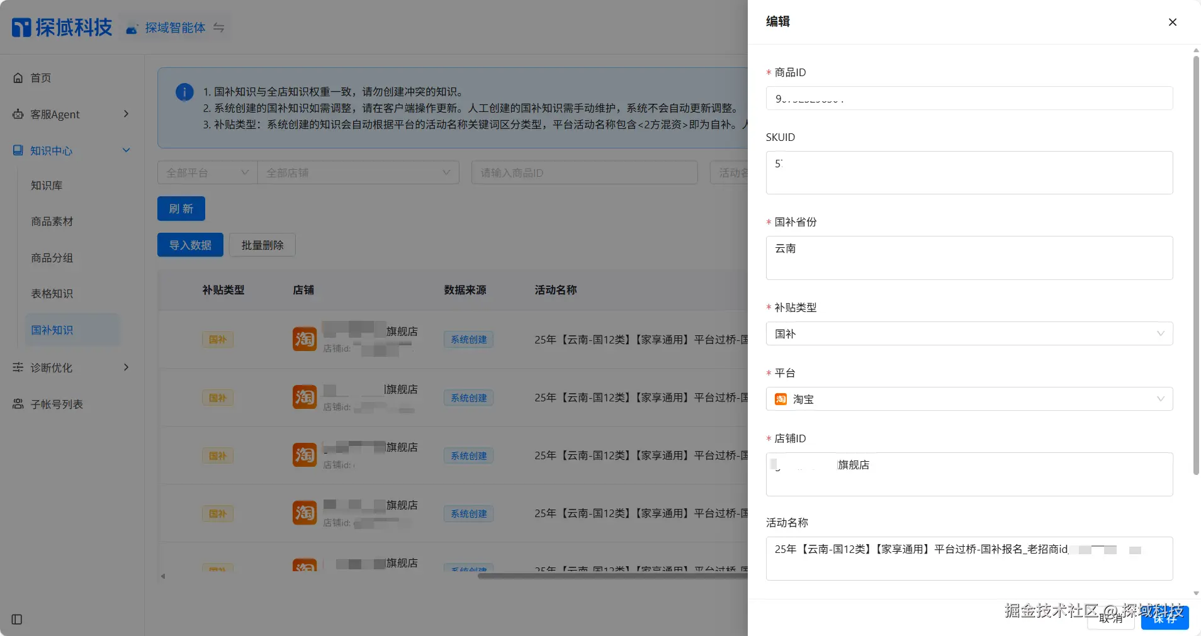This screenshot has width=1201, height=636.
Task: Click the 请输入商品ID search field
Action: pos(583,172)
